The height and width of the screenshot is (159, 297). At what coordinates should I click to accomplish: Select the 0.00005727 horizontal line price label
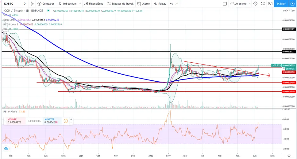pos(289,52)
